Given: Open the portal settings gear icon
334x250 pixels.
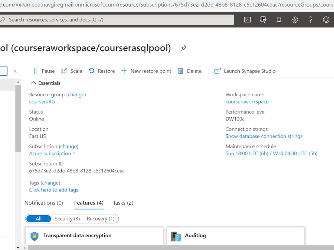Looking at the screenshot, I should coord(295,20).
